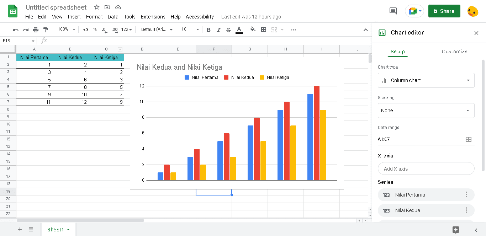
Task: Open the Explore button at bottom right
Action: (456, 230)
